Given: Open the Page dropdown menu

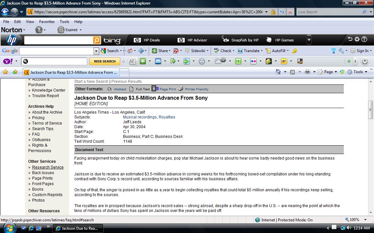Looking at the screenshot, I should point(327,72).
